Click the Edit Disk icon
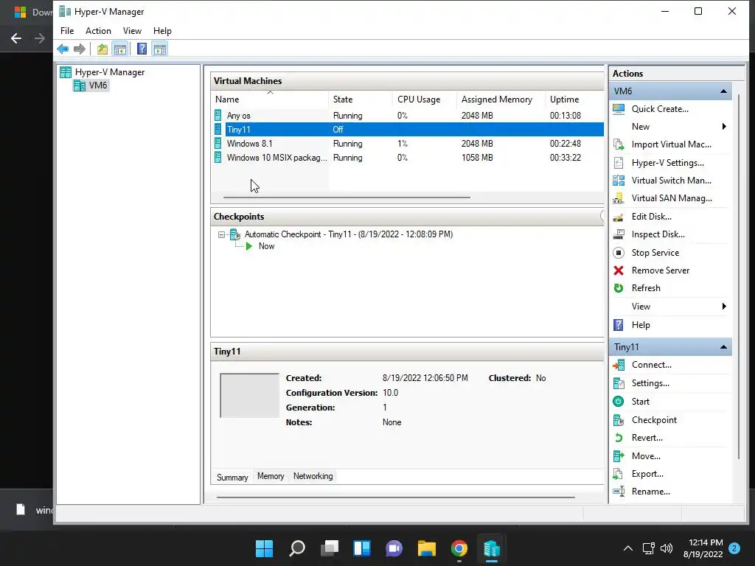 pos(619,217)
